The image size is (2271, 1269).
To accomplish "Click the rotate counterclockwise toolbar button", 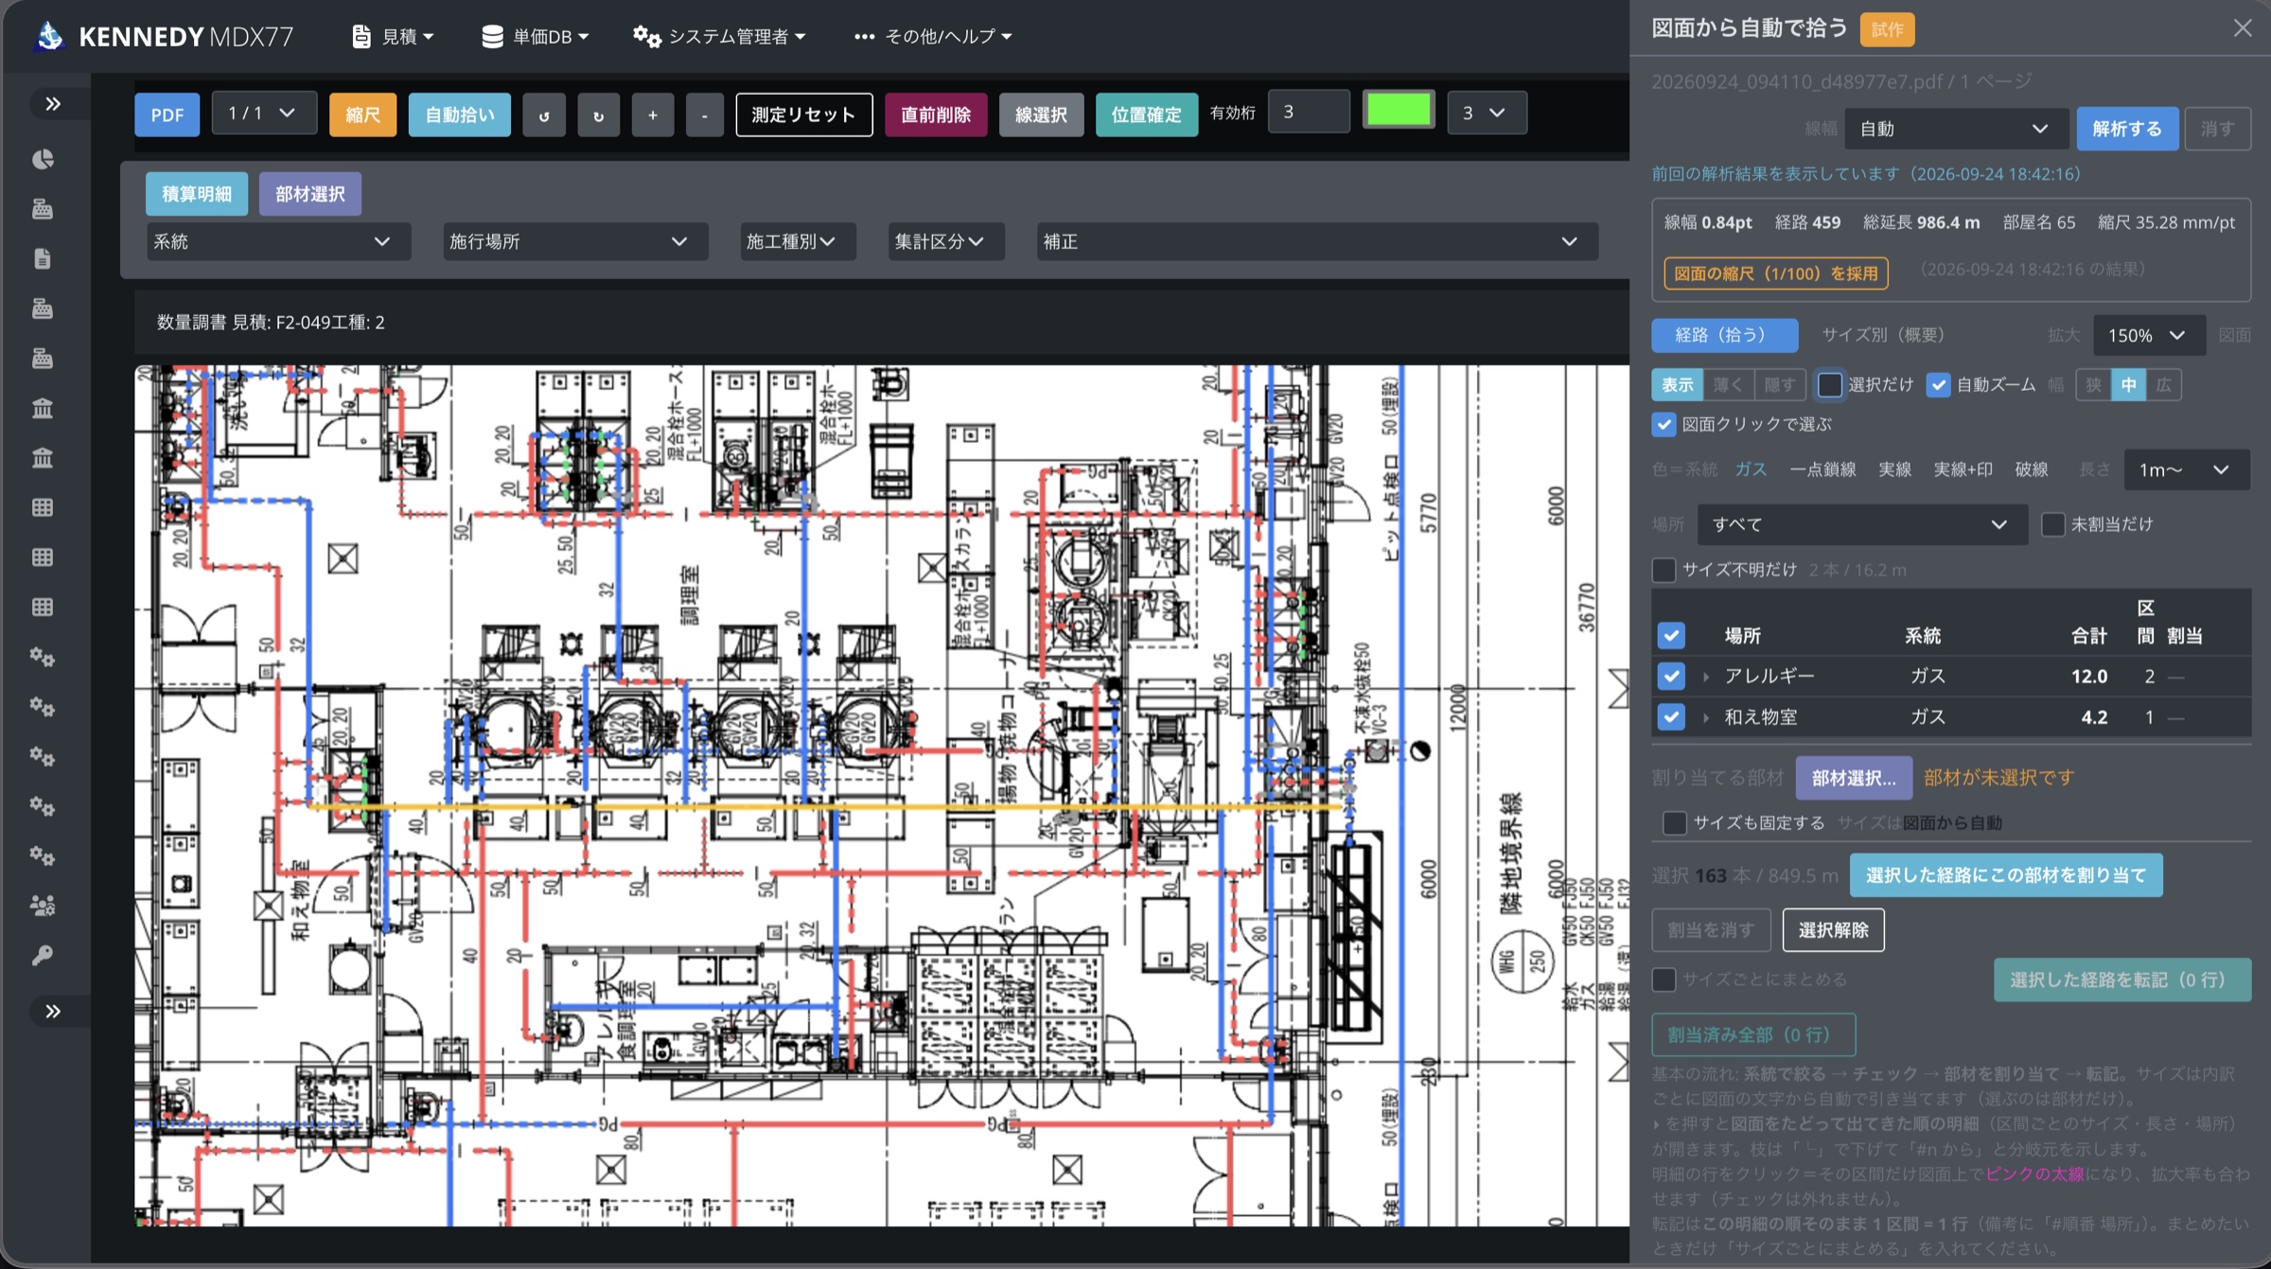I will [544, 115].
